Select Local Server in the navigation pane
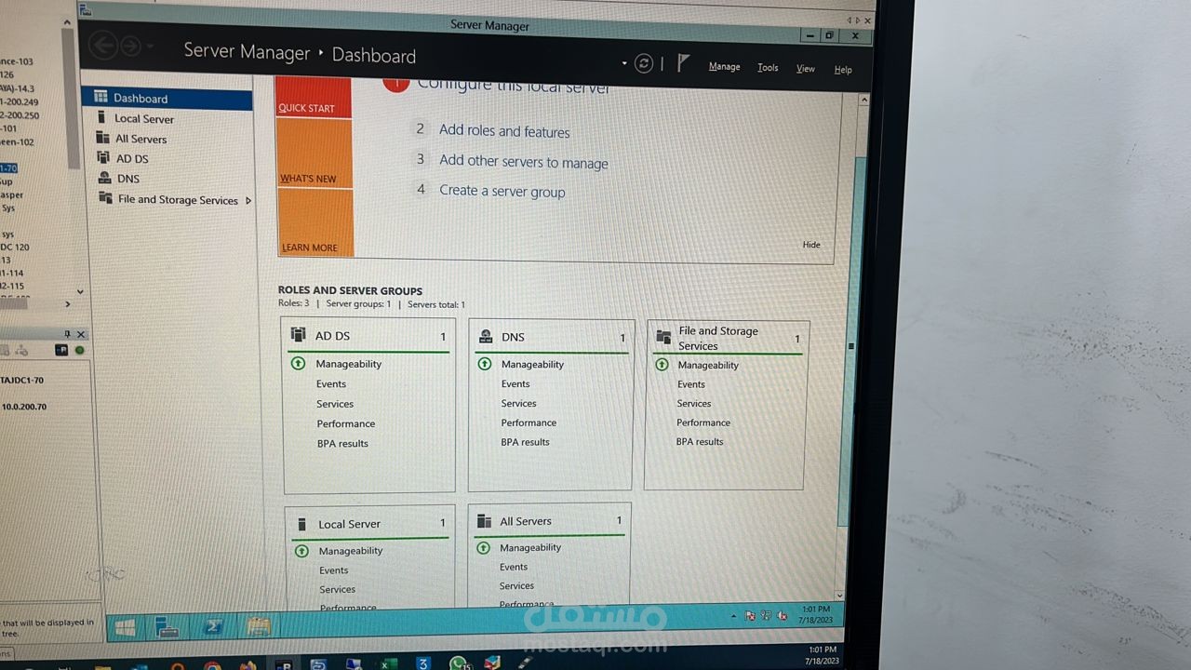This screenshot has width=1191, height=670. pyautogui.click(x=144, y=118)
